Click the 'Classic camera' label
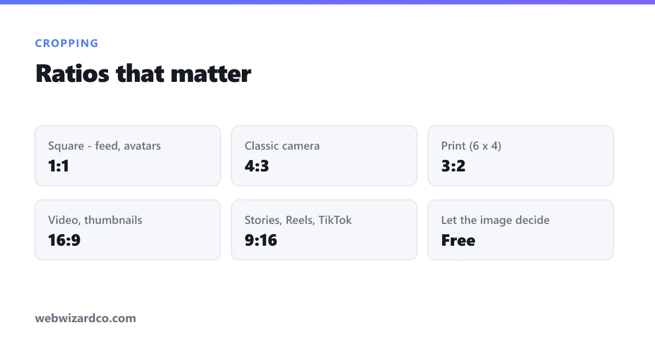Screen dimensions: 655x344 click(x=282, y=146)
